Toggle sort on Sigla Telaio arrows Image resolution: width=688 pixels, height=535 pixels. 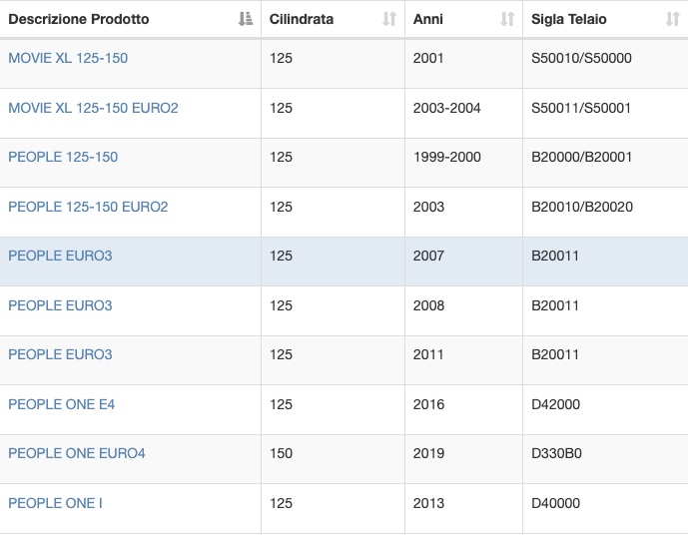tap(673, 19)
